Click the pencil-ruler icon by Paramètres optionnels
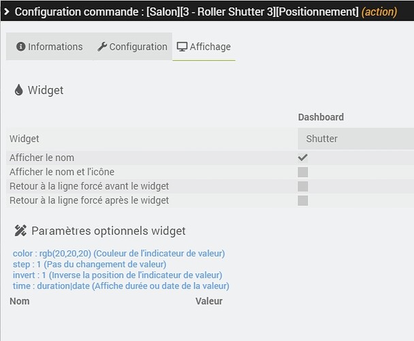Image resolution: width=414 pixels, height=341 pixels. click(x=20, y=231)
